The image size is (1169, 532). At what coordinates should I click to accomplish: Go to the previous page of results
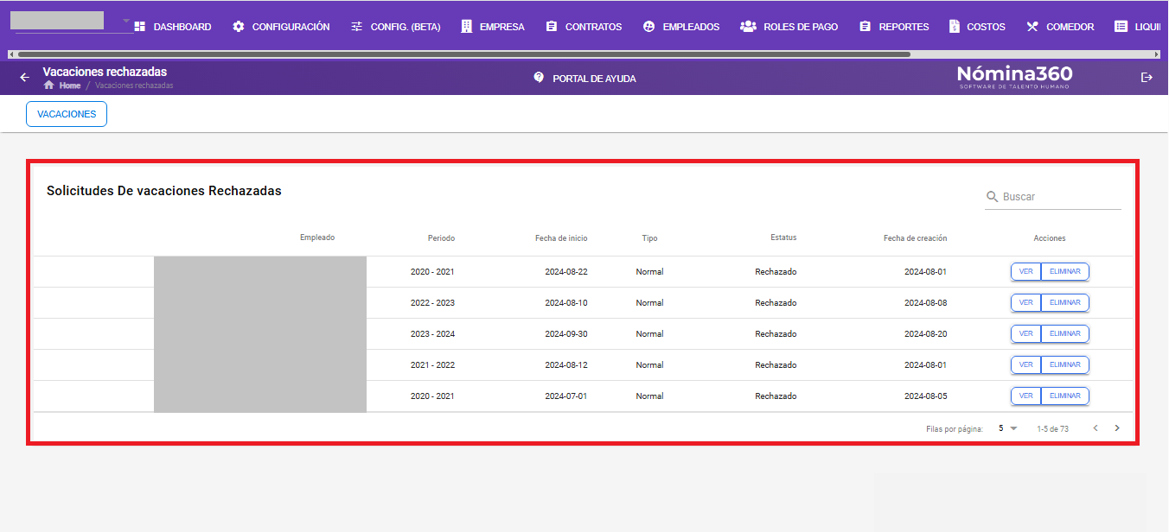[1096, 428]
